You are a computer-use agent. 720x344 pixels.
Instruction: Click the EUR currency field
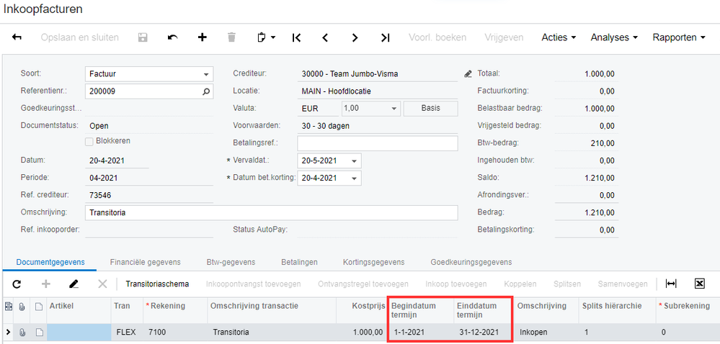(319, 109)
